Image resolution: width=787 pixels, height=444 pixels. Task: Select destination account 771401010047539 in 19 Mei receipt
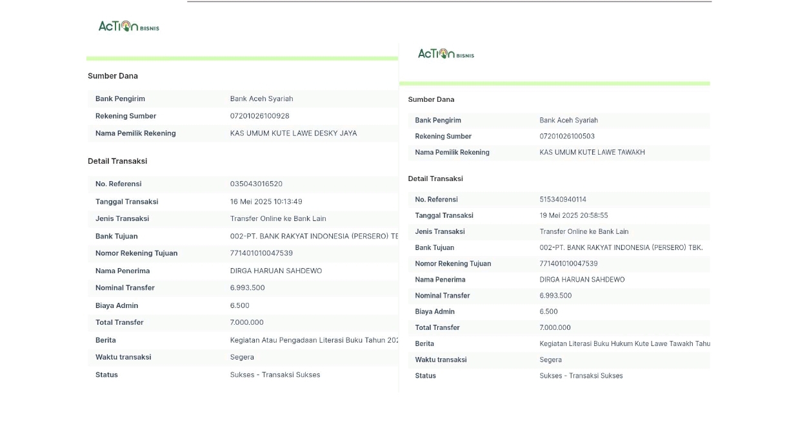coord(569,264)
